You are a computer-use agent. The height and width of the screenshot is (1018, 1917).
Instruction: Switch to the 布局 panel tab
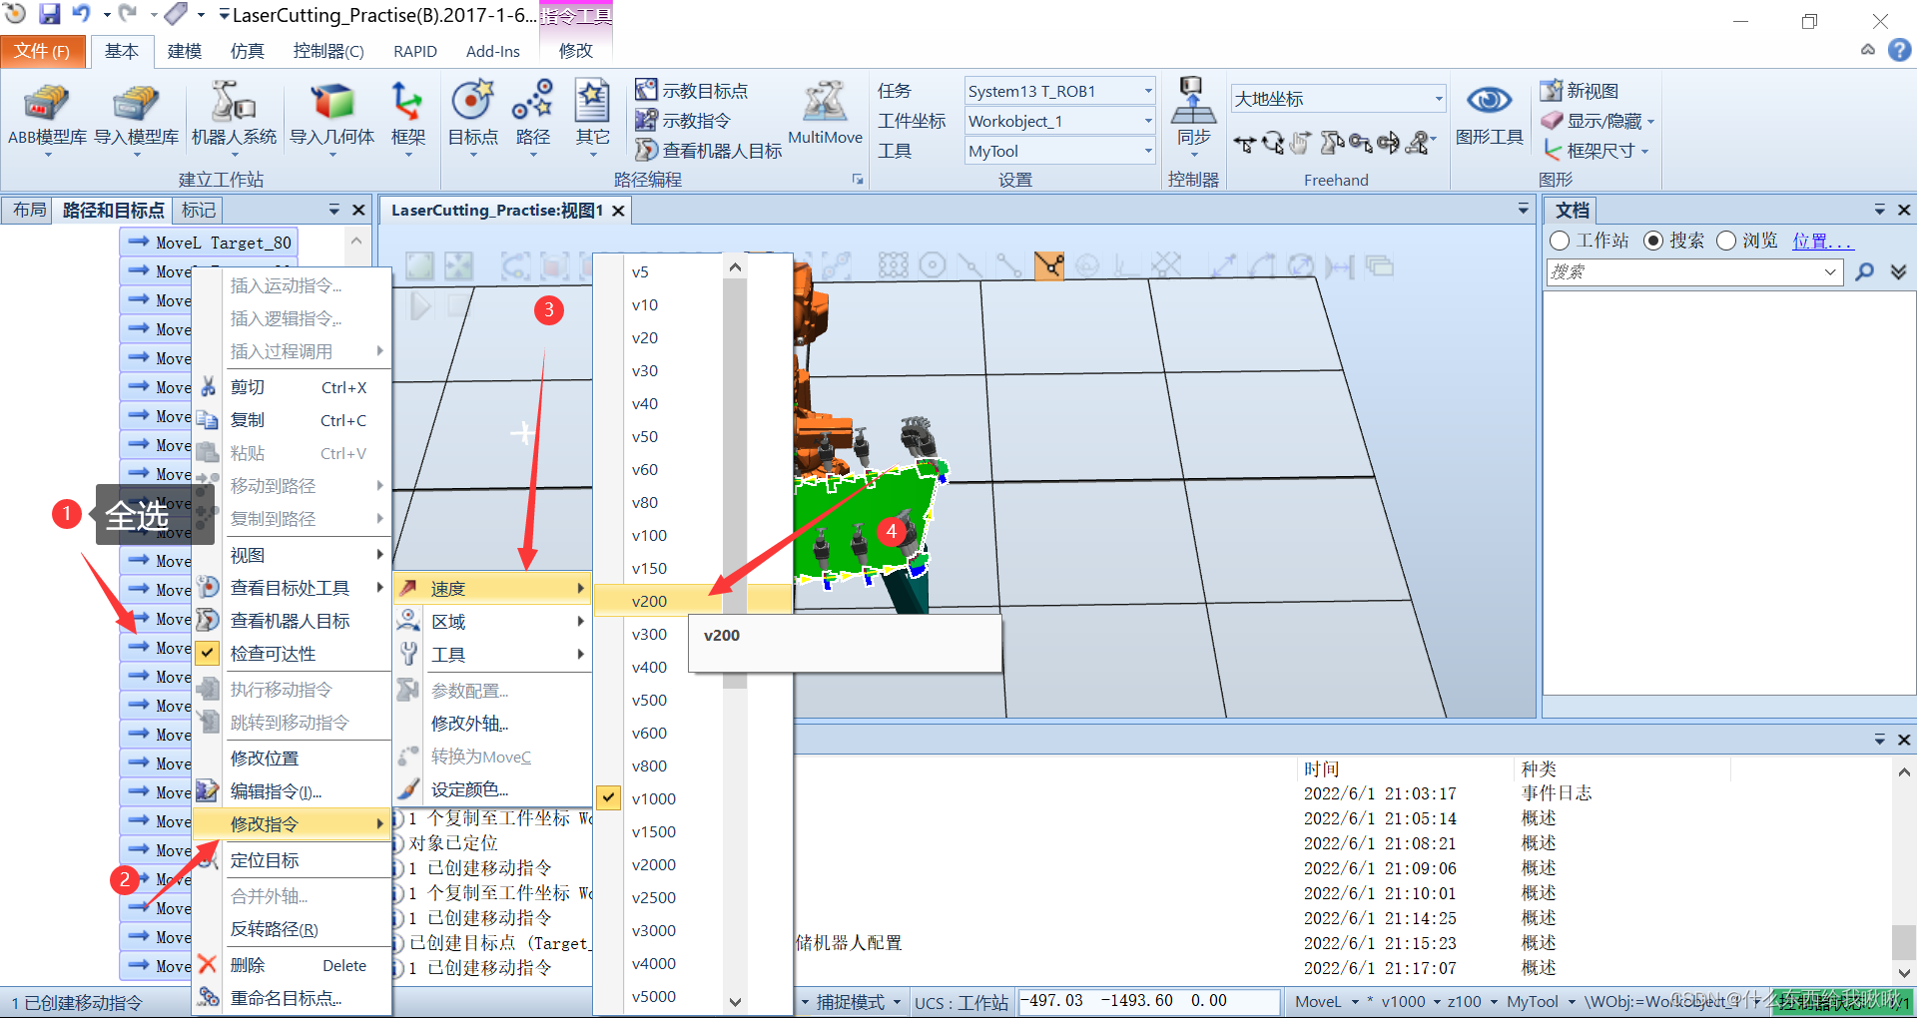pos(29,210)
